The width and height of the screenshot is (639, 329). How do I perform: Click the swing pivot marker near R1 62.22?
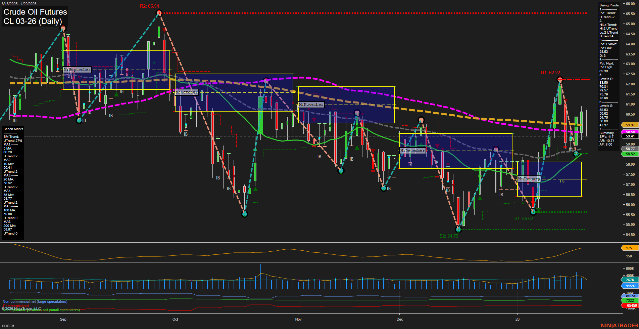click(x=559, y=79)
